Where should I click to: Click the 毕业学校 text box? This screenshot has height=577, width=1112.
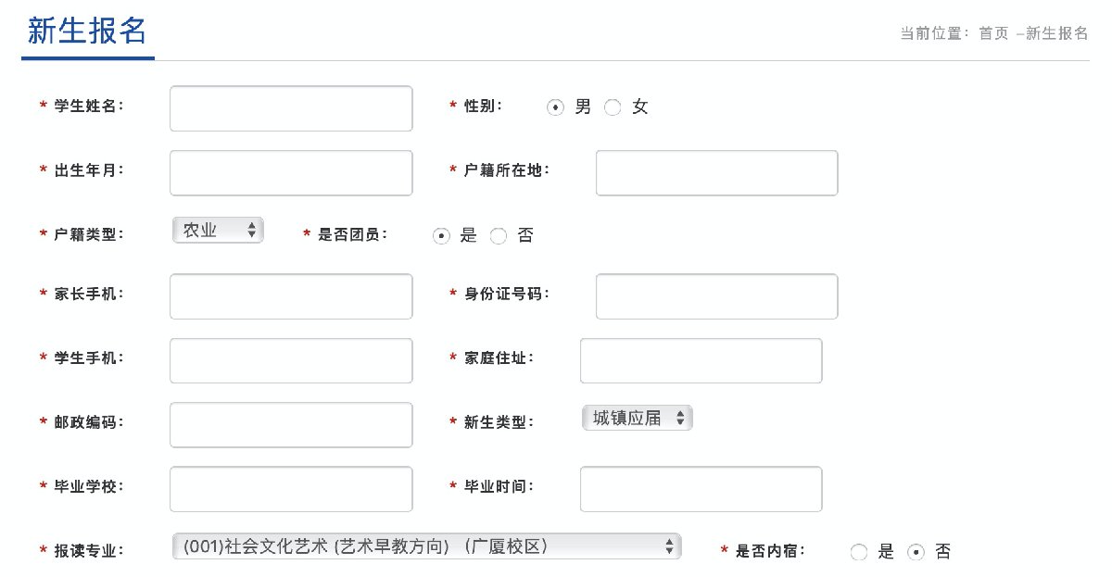291,489
